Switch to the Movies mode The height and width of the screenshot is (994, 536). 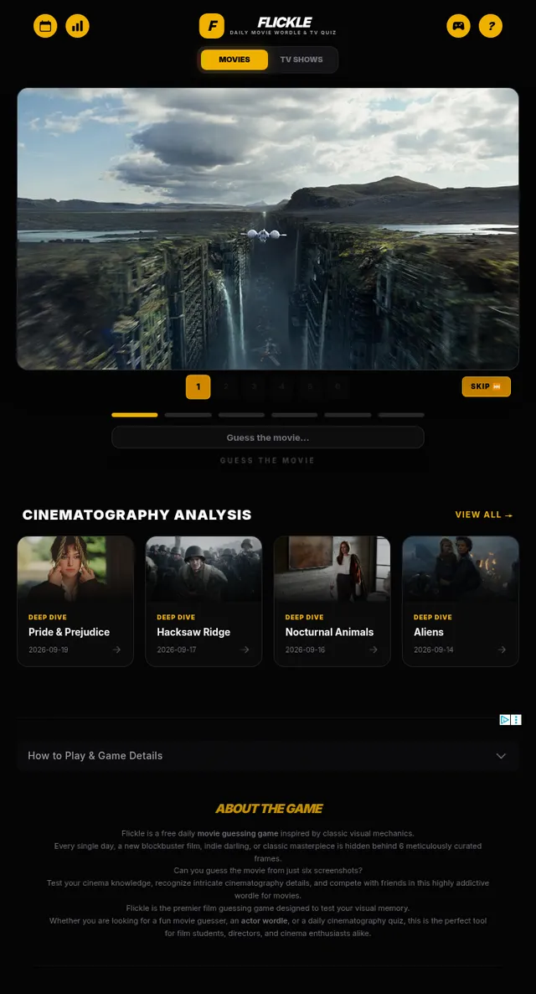pos(234,60)
